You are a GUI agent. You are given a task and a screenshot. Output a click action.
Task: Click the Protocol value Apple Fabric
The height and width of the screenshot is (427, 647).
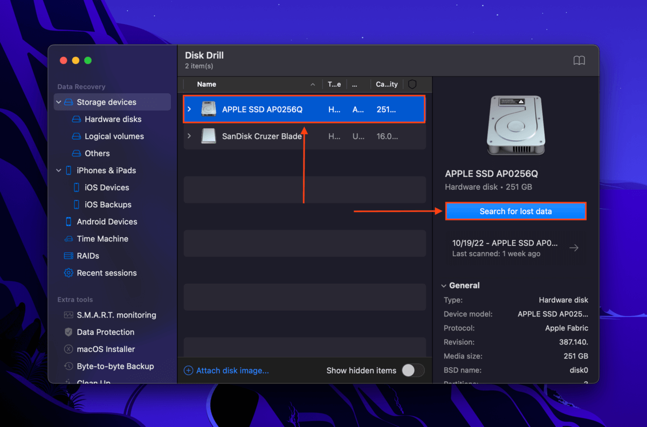coord(567,328)
